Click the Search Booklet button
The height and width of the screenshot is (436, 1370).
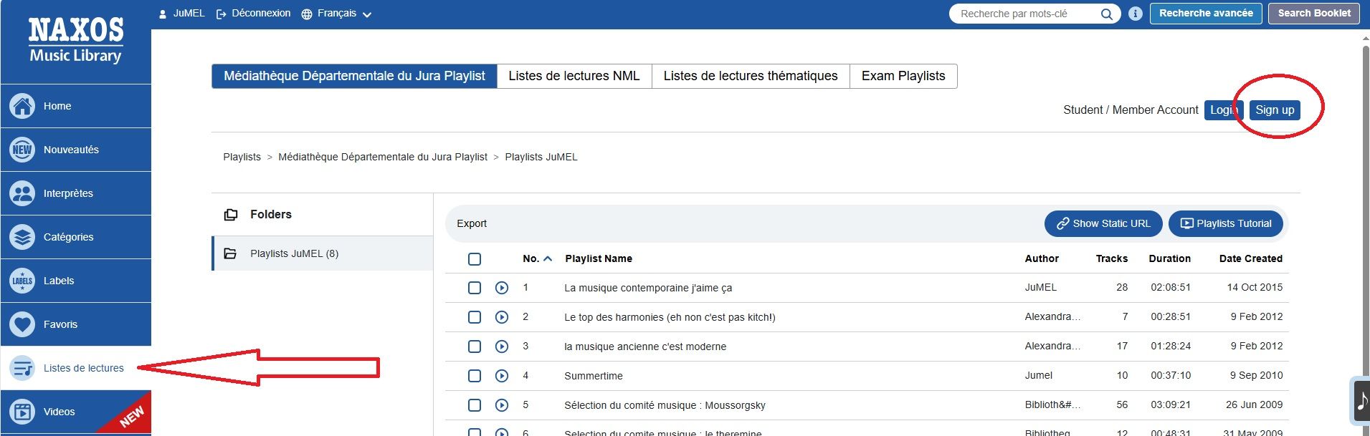click(x=1314, y=14)
